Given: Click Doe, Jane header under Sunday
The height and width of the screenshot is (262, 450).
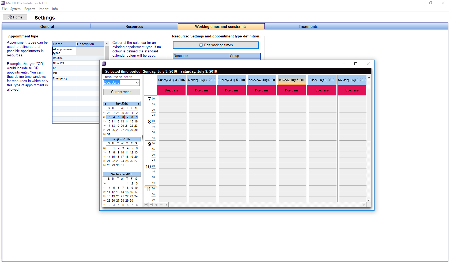Looking at the screenshot, I should [x=172, y=90].
